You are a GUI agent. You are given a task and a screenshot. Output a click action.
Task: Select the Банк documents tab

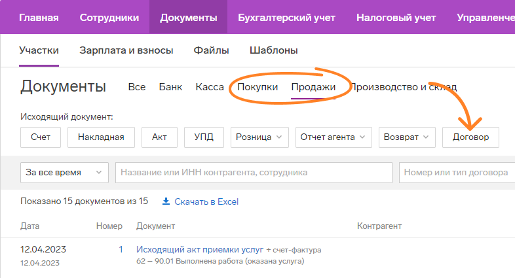coord(170,87)
